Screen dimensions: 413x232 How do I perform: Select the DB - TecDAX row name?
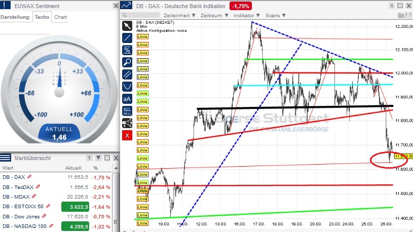pos(18,187)
